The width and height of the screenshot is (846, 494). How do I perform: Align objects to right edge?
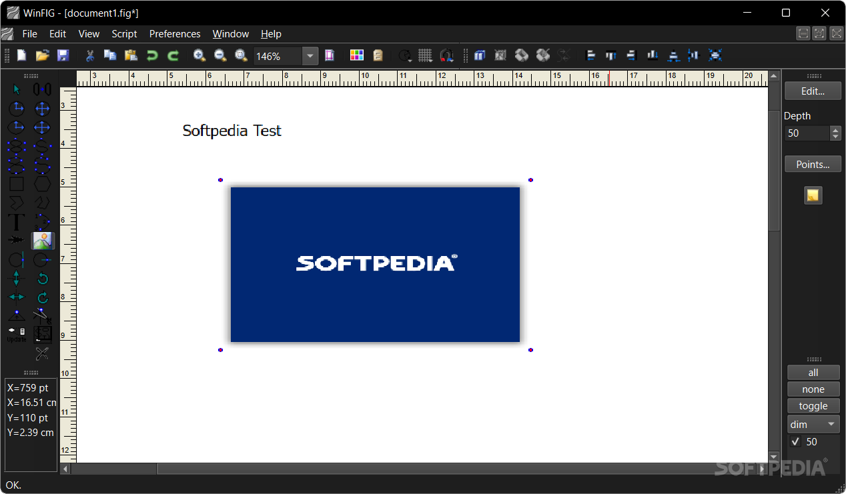pyautogui.click(x=632, y=56)
